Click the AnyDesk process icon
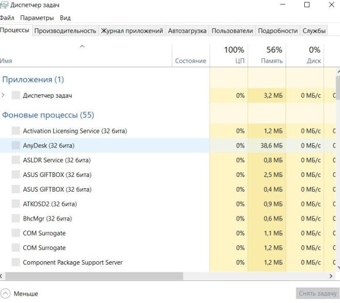Viewport: 340px width, 303px height. click(x=15, y=145)
